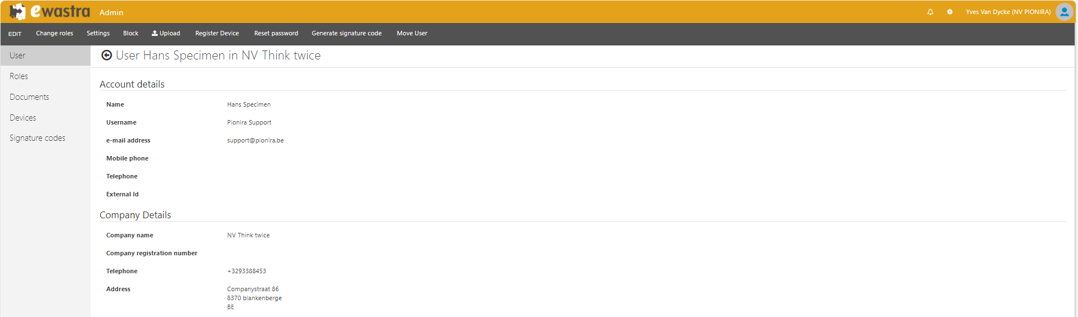Open Change roles
The height and width of the screenshot is (317, 1078).
click(55, 33)
